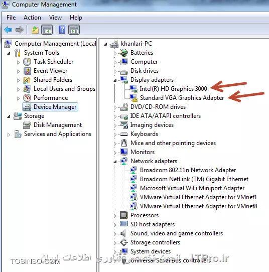Expand the Batteries category
Image resolution: width=269 pixels, height=272 pixels.
pyautogui.click(x=115, y=53)
